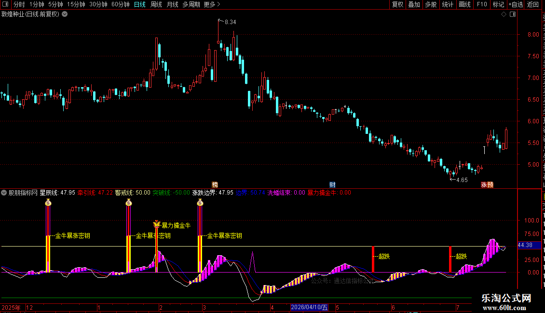The width and height of the screenshot is (545, 313).
Task: Click the 财 marker on the chart
Action: pyautogui.click(x=332, y=184)
